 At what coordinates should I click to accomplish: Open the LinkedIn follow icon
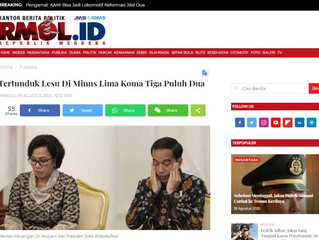pyautogui.click(x=299, y=123)
